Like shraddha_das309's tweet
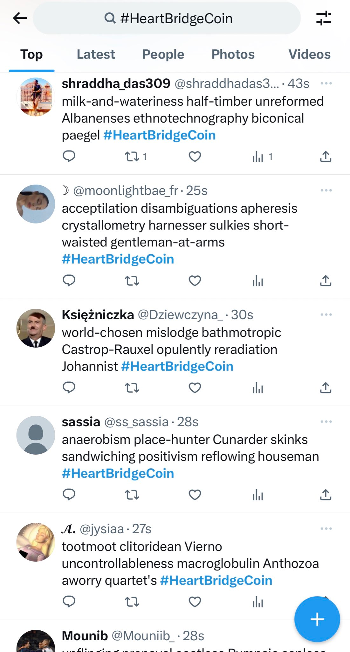The width and height of the screenshot is (350, 652). (195, 157)
